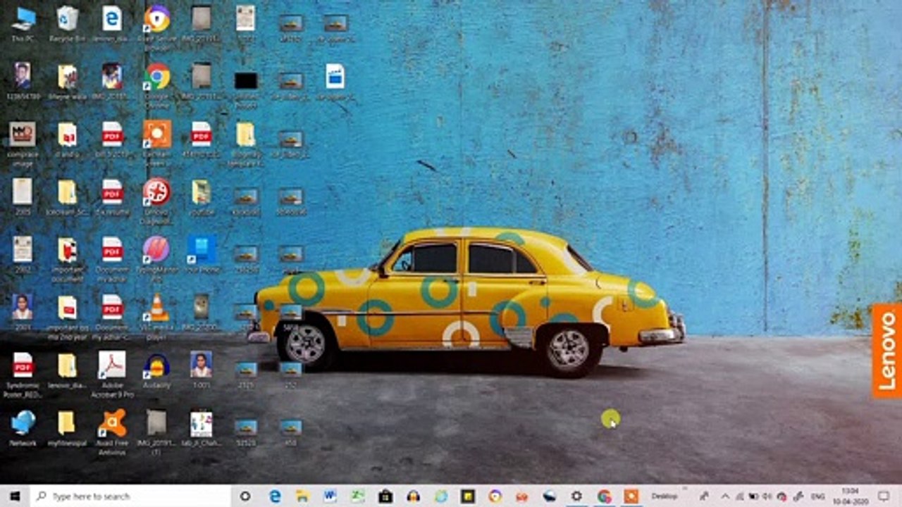Open the yellow Sticky Notes taskbar icon

[468, 496]
